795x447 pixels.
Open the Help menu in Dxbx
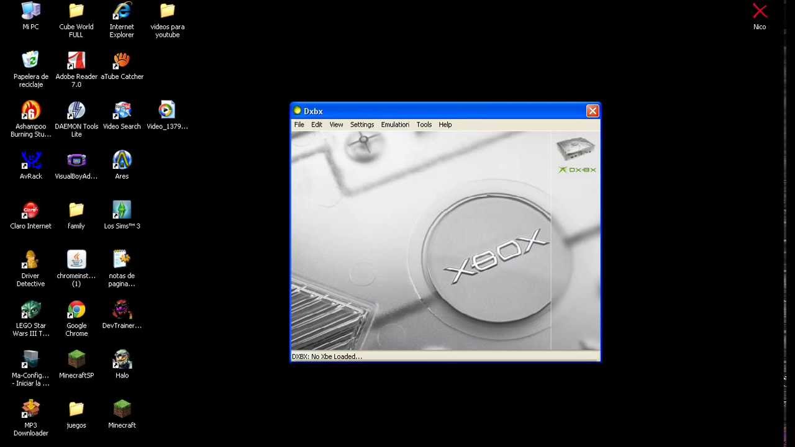(445, 125)
